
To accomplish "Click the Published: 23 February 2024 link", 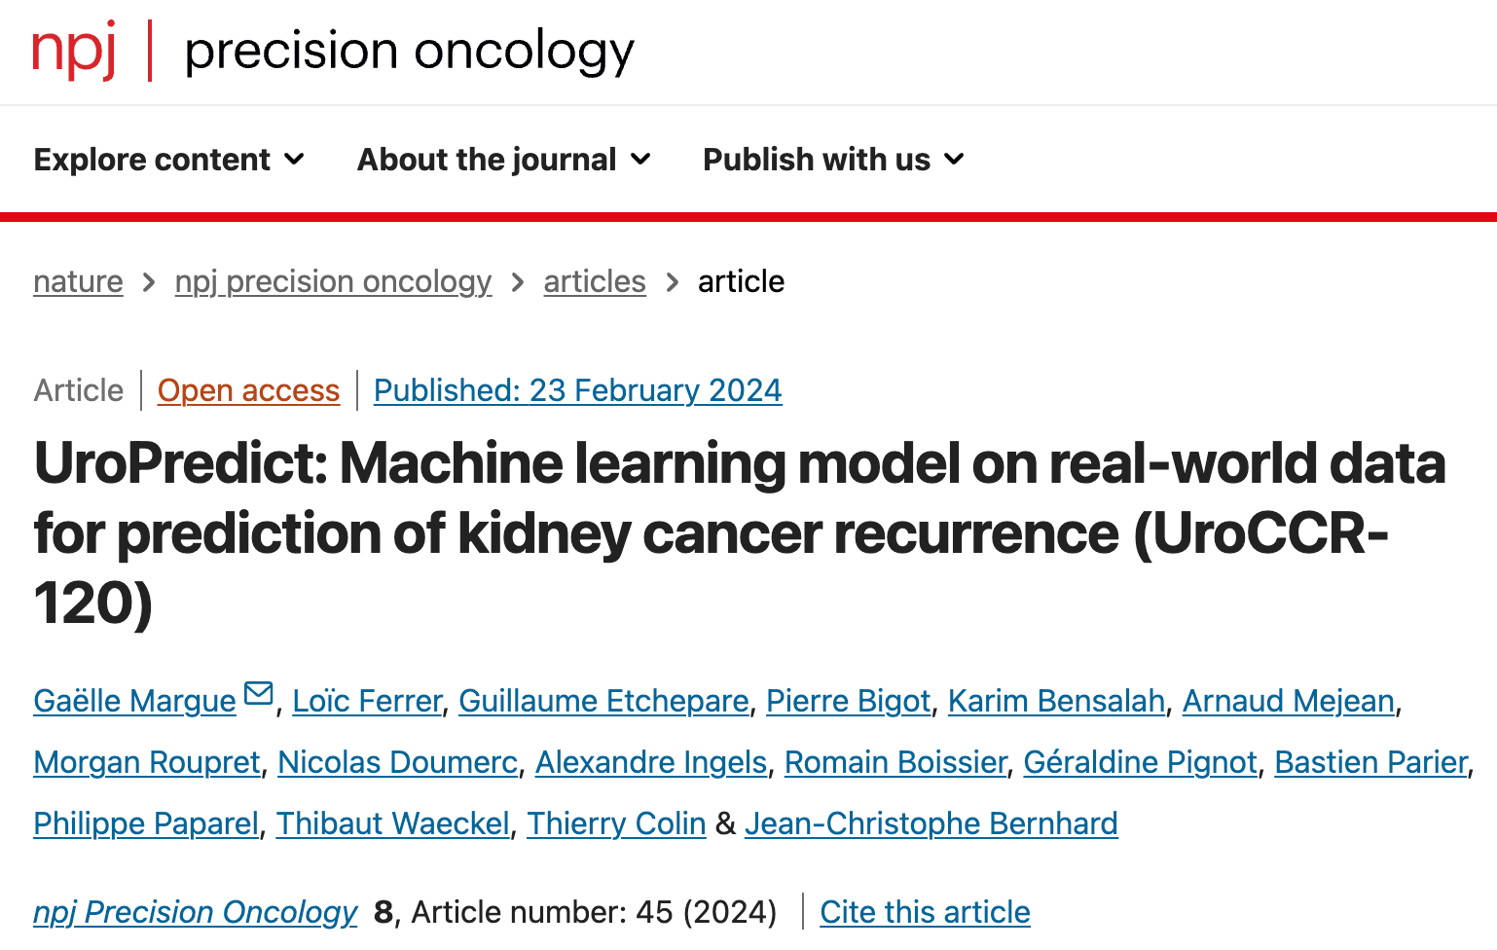I will (577, 390).
